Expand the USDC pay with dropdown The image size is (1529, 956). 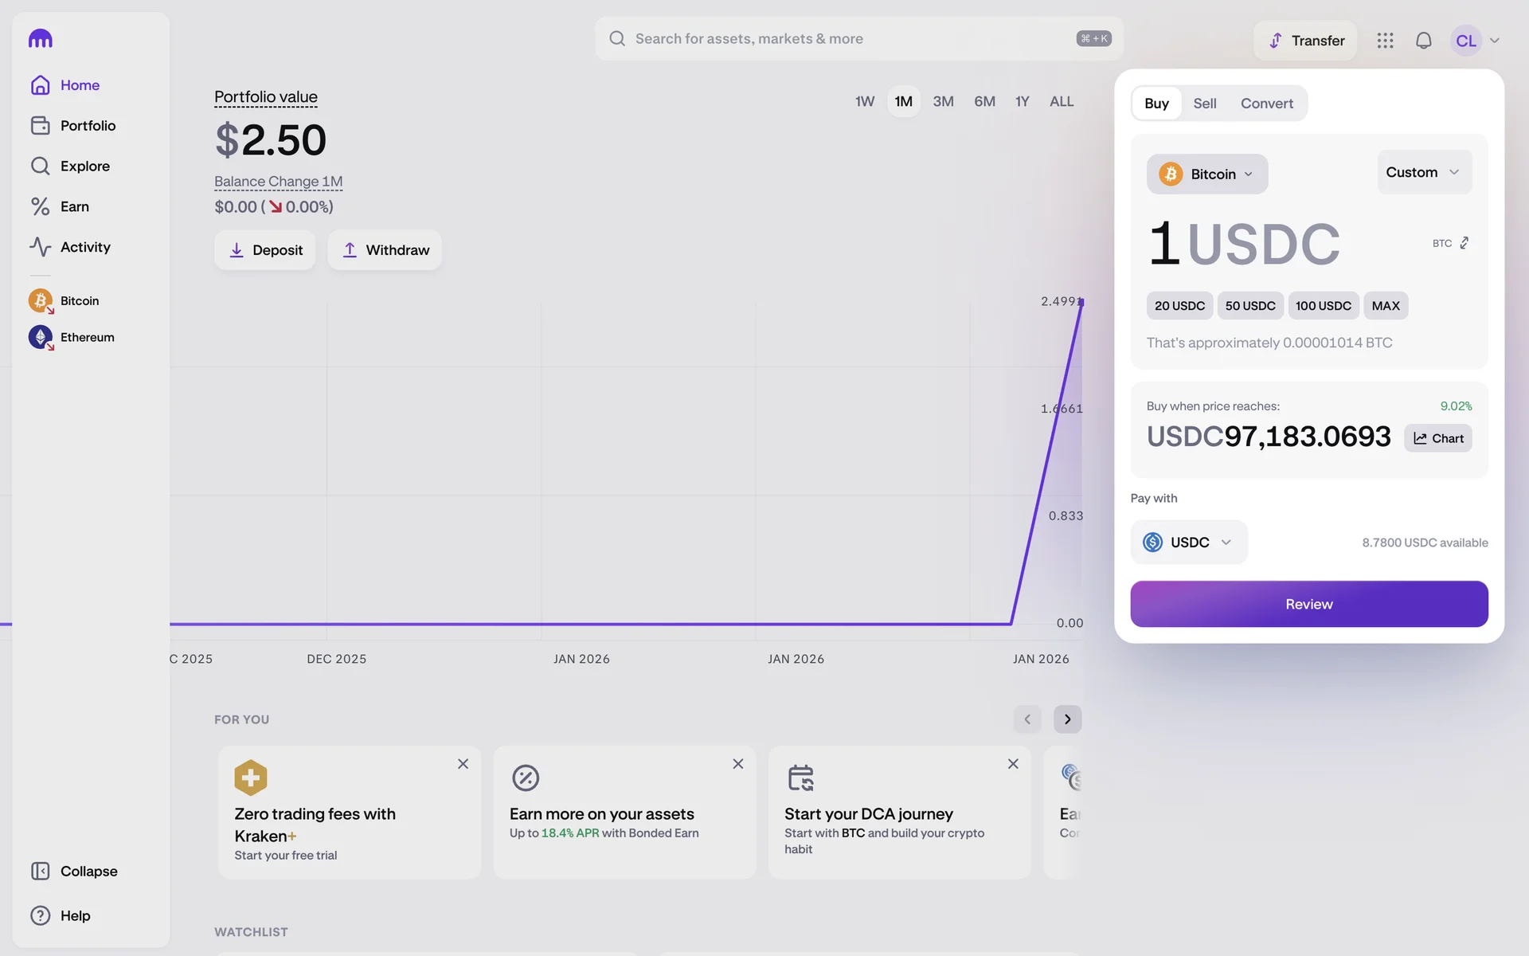[1188, 543]
